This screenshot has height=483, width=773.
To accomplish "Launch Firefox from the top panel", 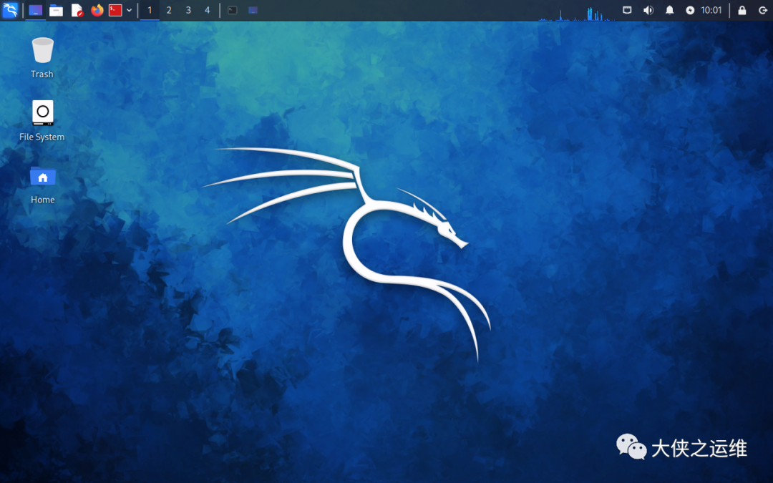I will [97, 10].
